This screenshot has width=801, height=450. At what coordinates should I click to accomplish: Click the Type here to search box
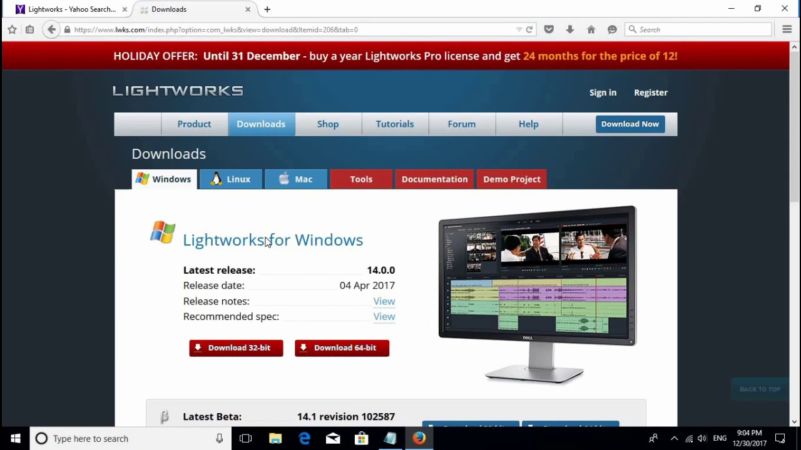pos(130,438)
